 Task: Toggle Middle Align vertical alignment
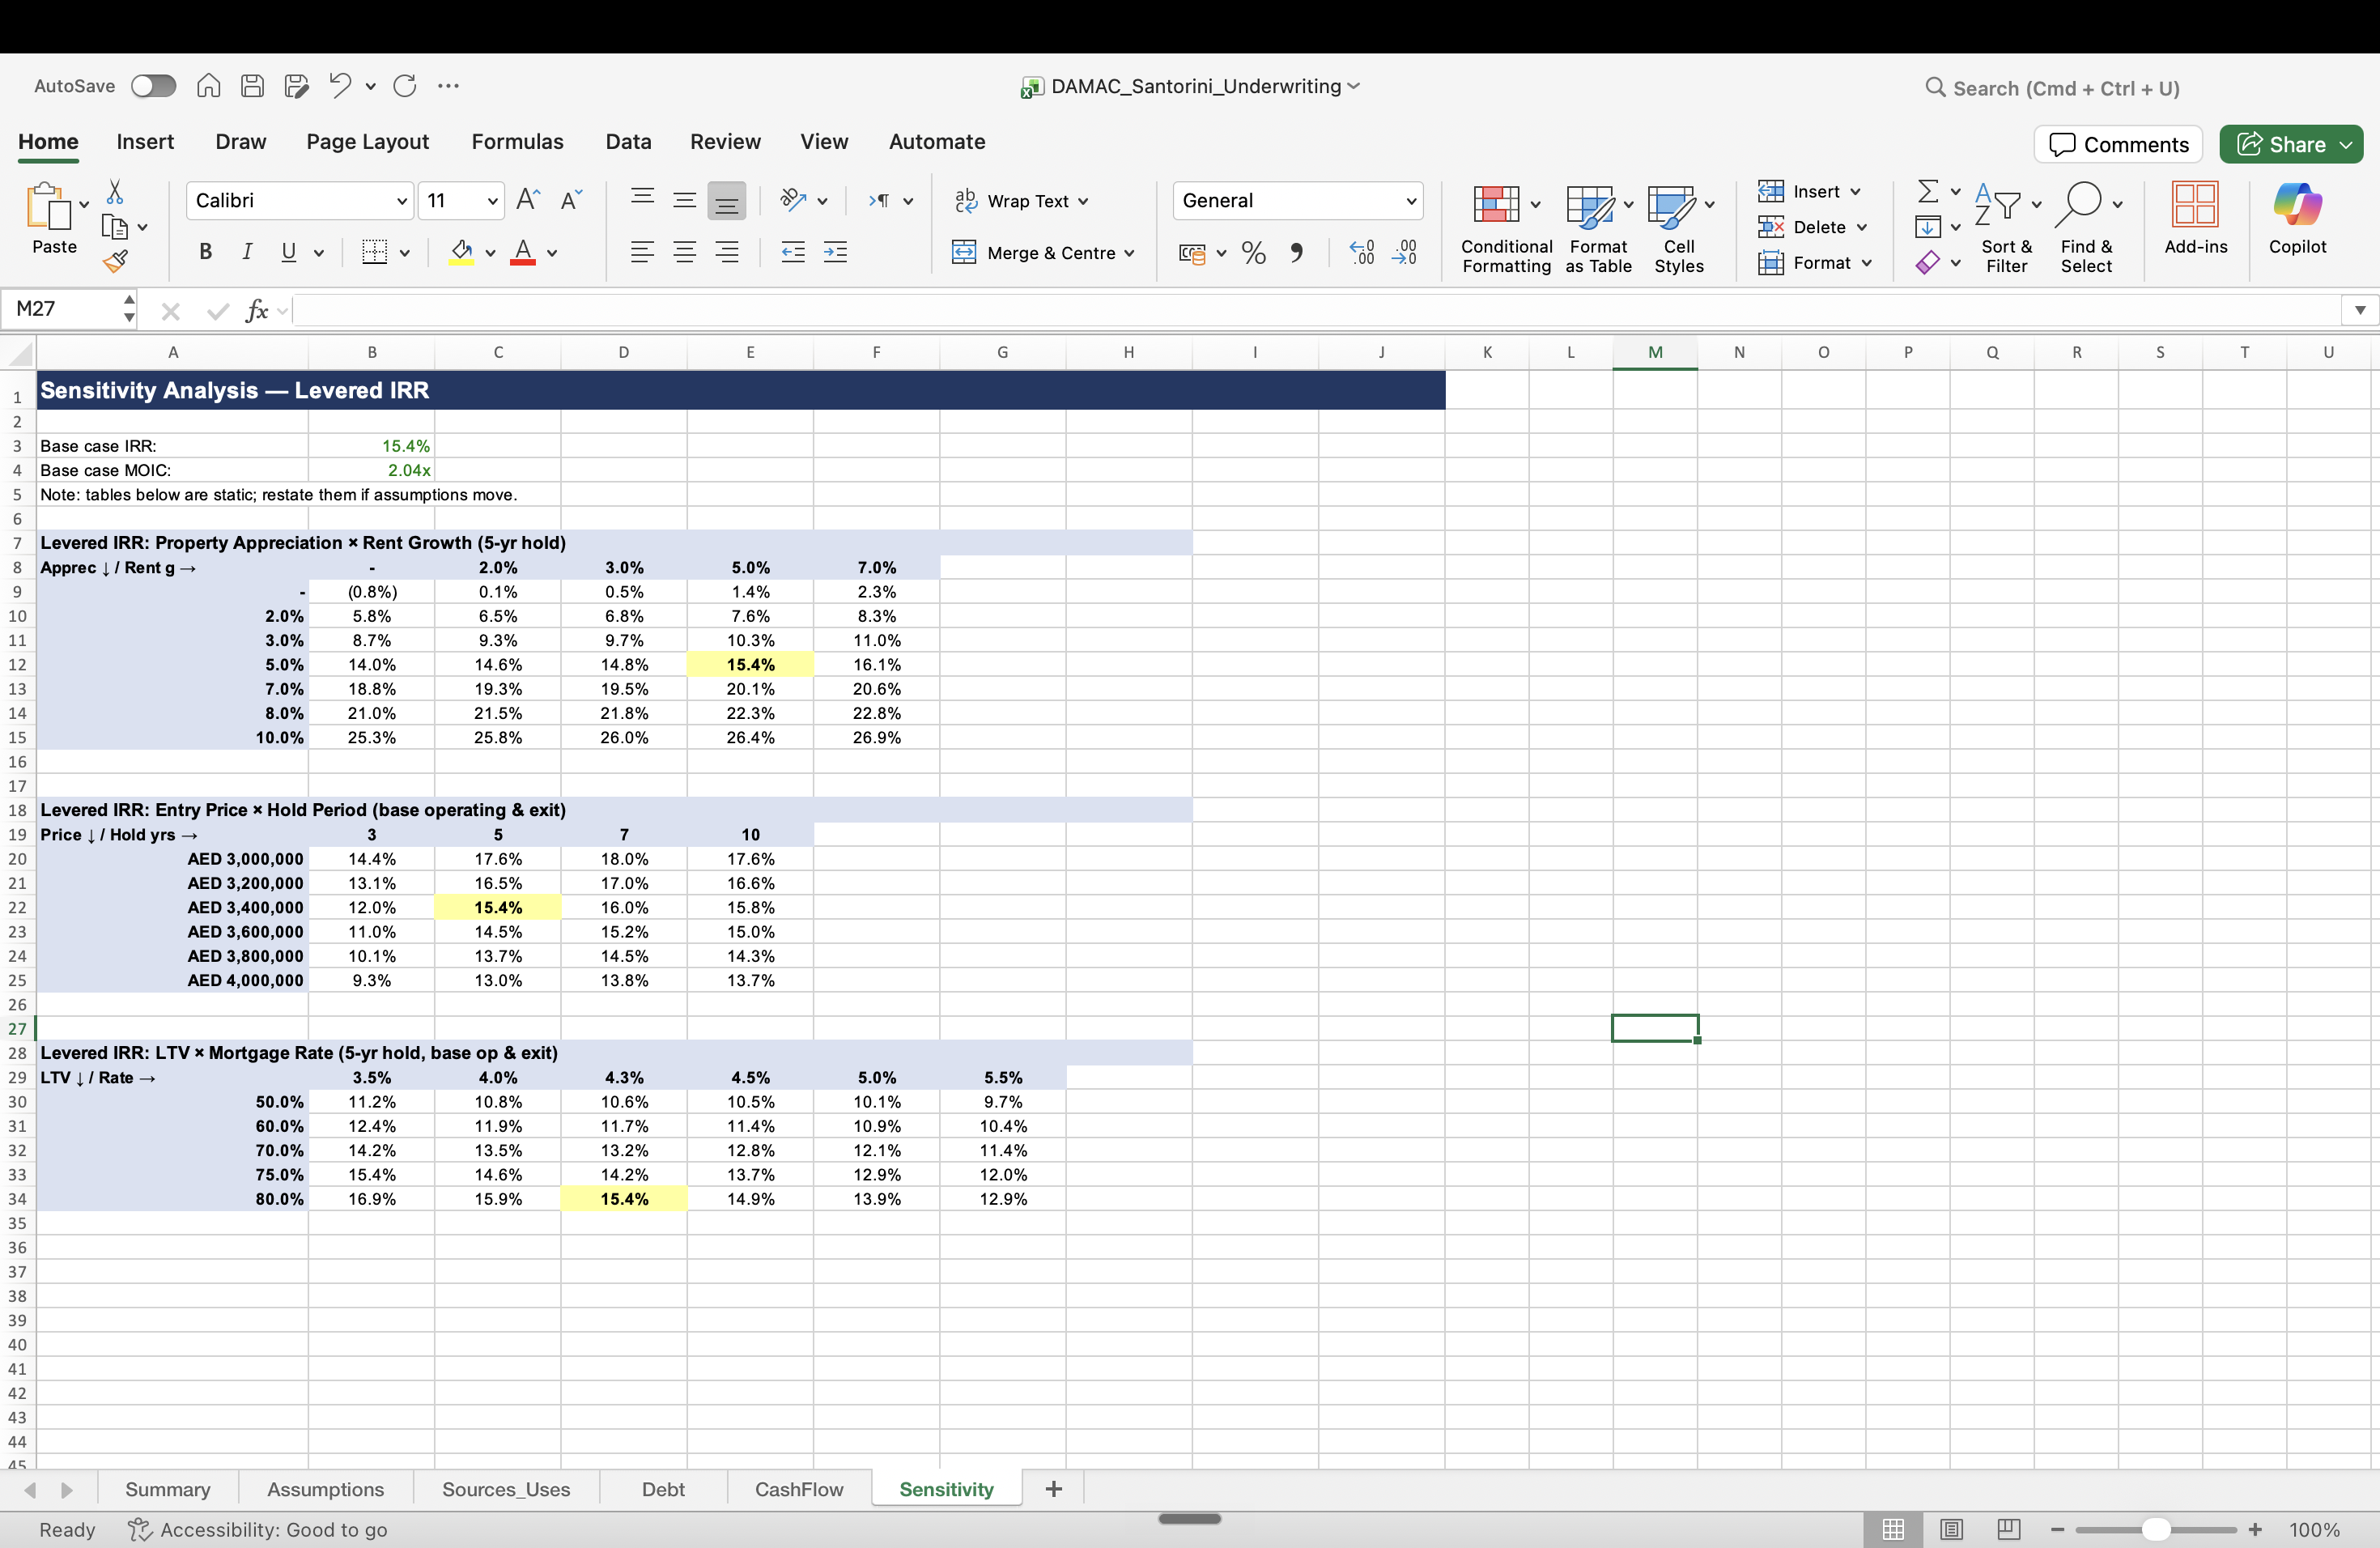click(684, 200)
